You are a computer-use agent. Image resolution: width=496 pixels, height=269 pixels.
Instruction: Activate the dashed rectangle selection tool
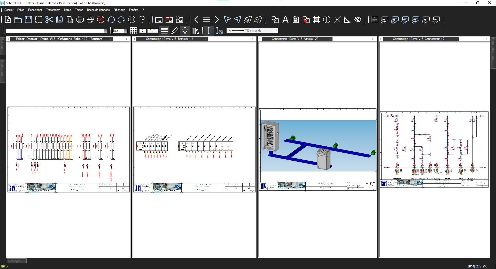39,20
